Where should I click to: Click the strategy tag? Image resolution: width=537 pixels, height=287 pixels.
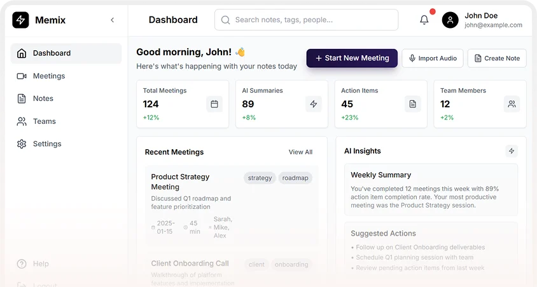coord(260,178)
